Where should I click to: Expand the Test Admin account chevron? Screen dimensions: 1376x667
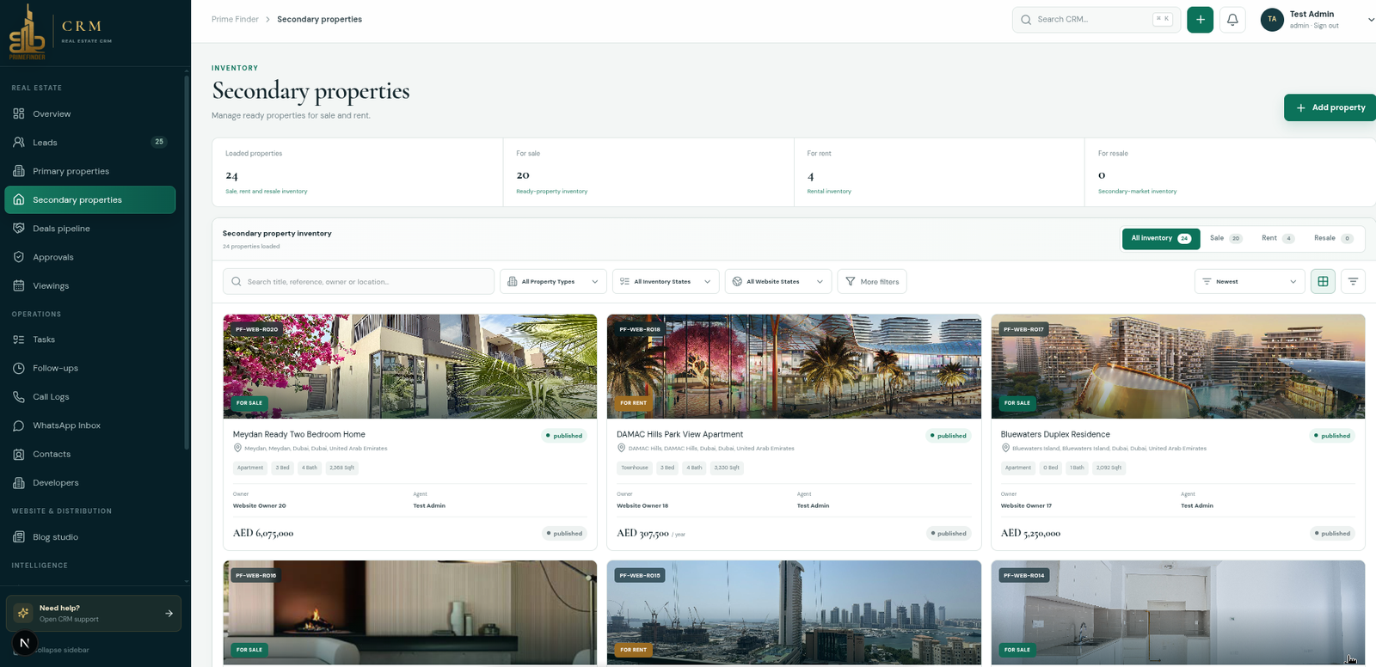point(1371,20)
